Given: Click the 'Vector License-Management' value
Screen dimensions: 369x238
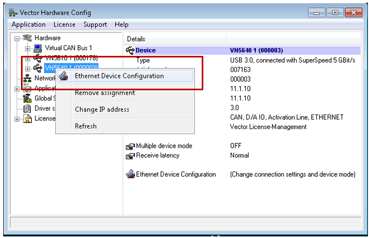Looking at the screenshot, I should [268, 127].
